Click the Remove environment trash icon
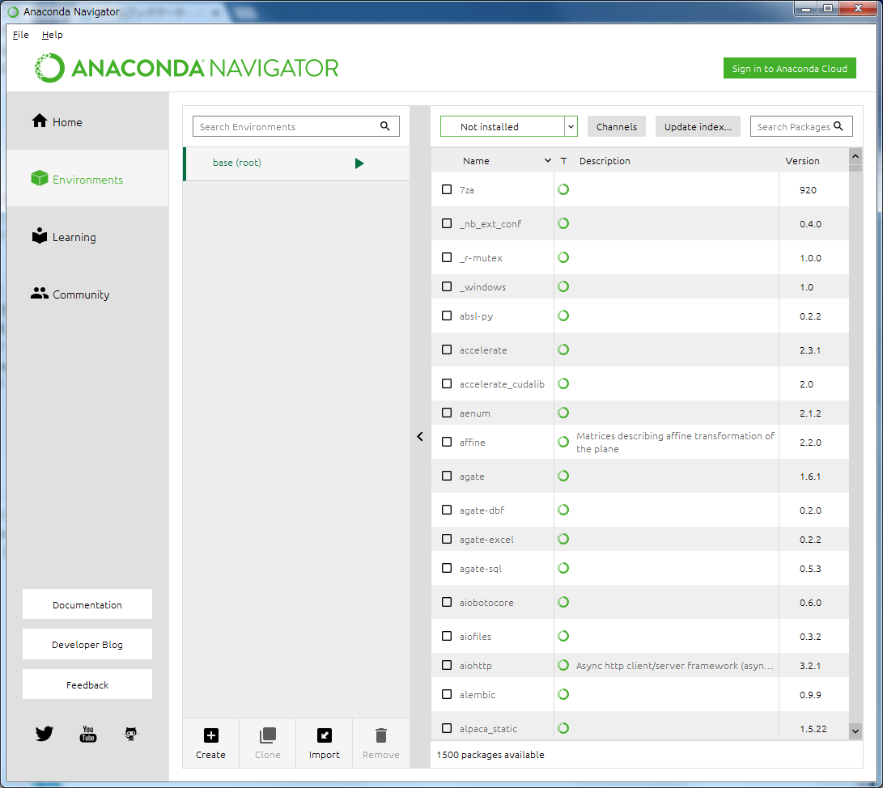The image size is (883, 788). [x=381, y=735]
